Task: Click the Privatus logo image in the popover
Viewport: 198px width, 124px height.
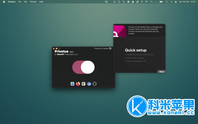Action: 120,31
